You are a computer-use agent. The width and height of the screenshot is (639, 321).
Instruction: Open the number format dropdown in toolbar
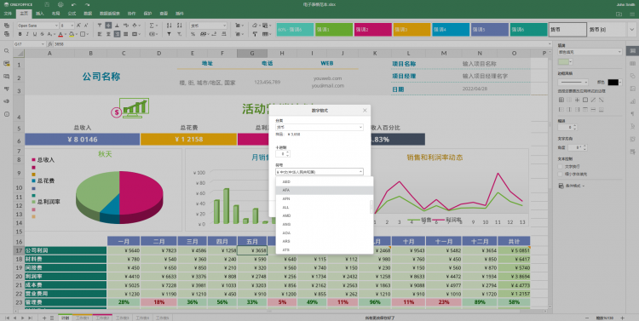pyautogui.click(x=208, y=26)
